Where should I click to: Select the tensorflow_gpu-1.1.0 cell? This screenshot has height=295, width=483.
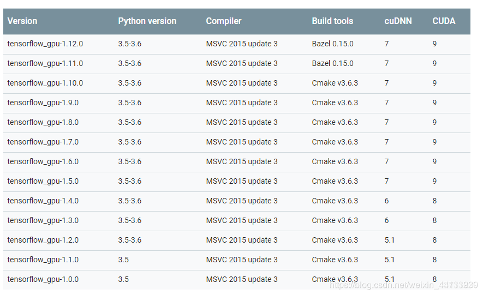coord(43,260)
